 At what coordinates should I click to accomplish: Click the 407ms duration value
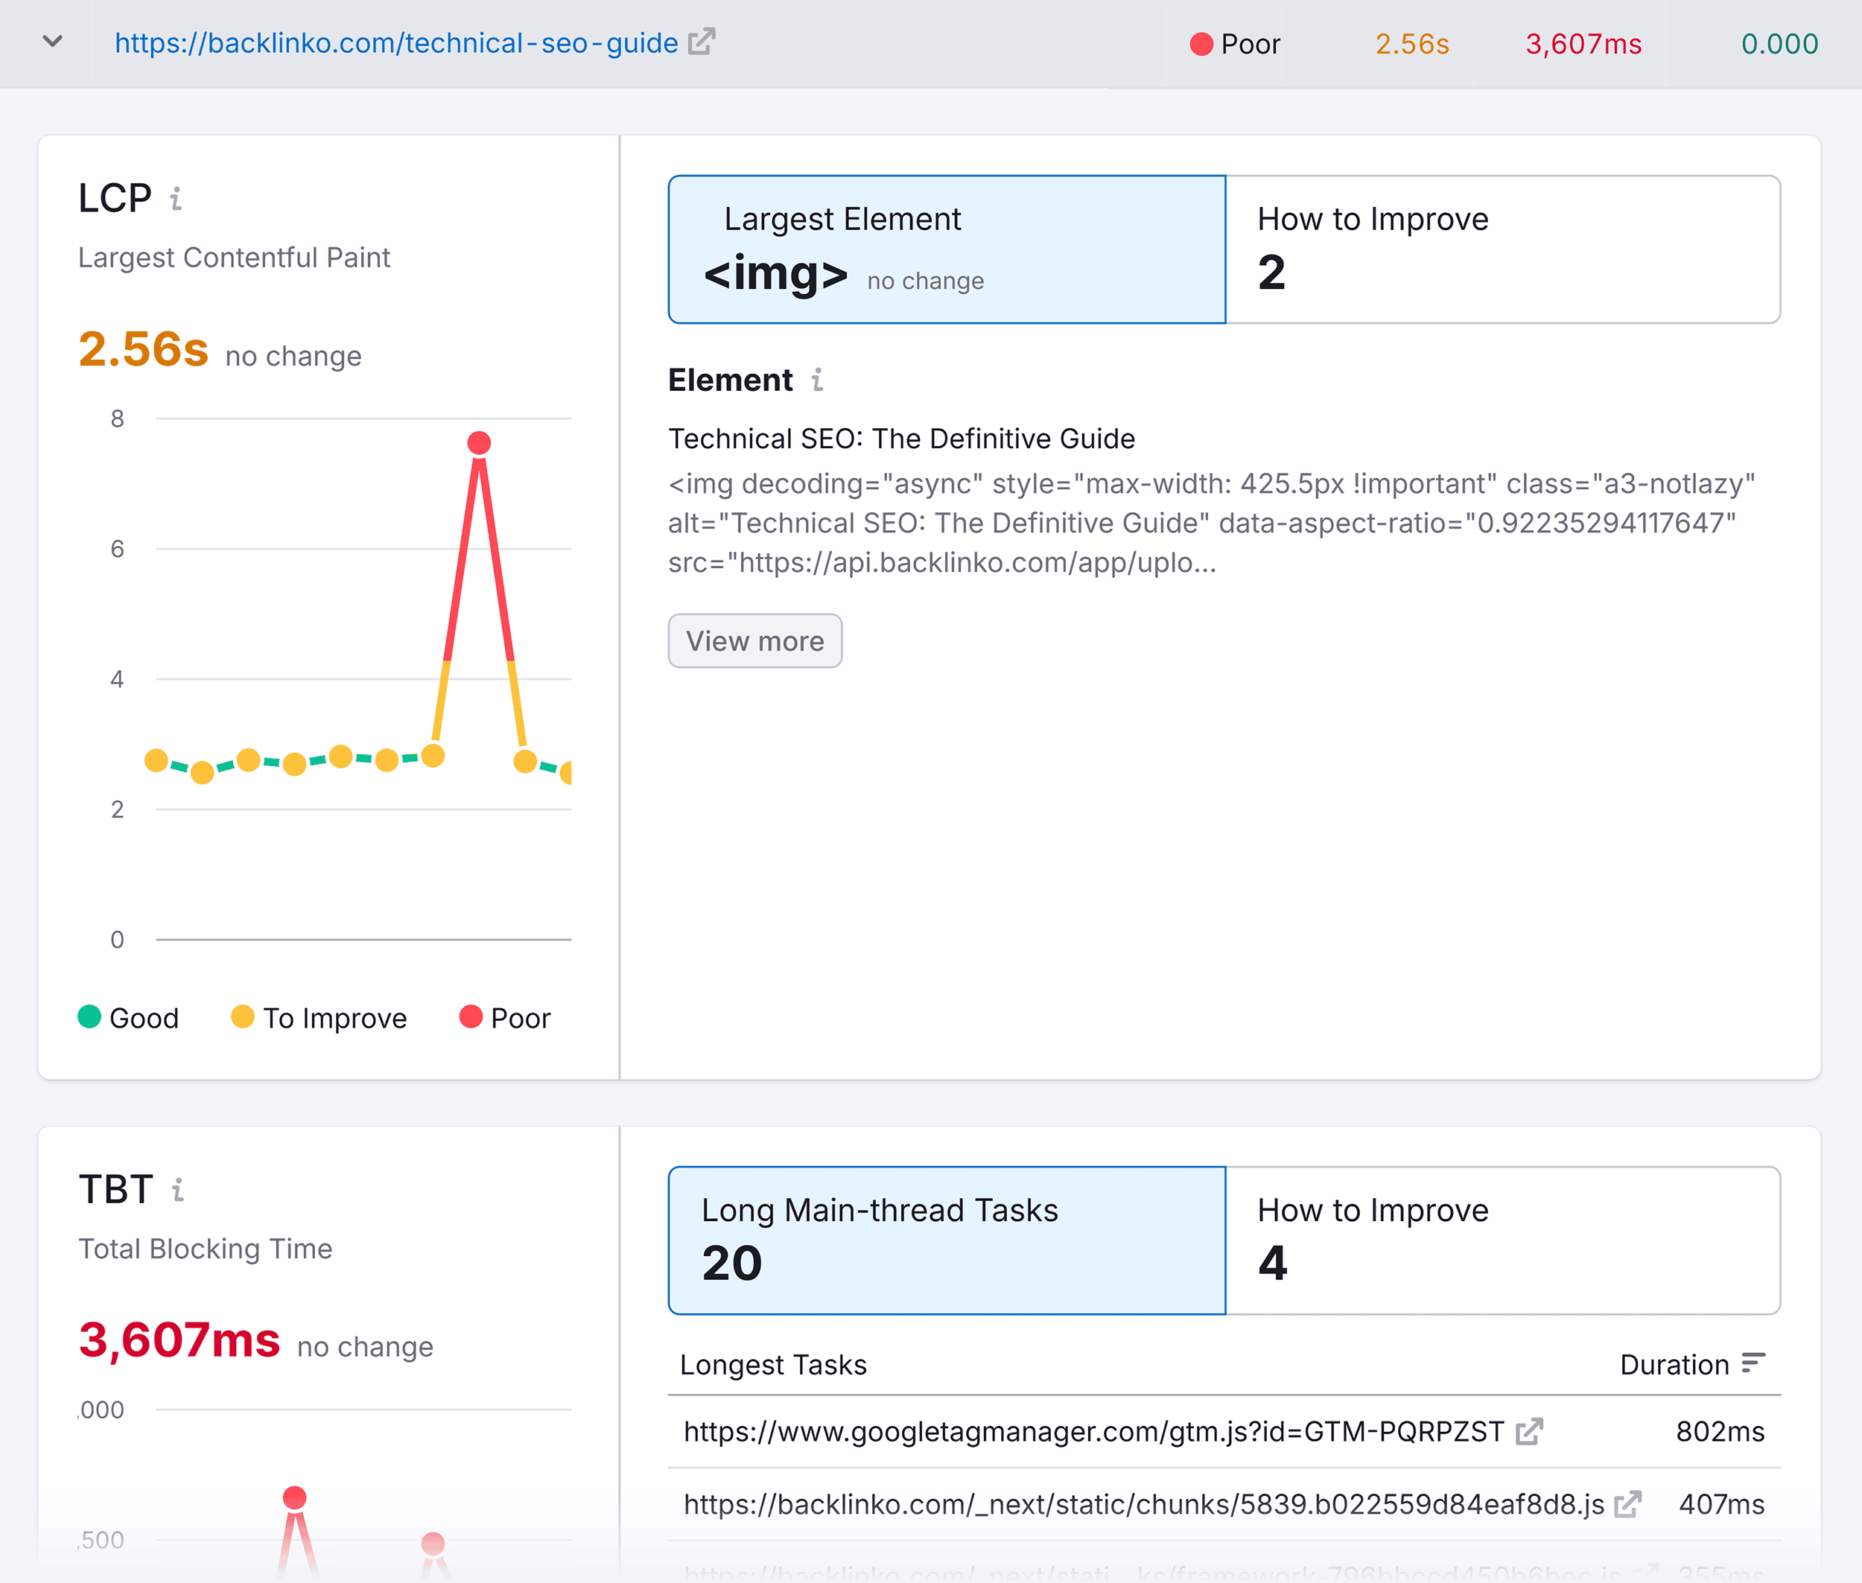tap(1722, 1504)
